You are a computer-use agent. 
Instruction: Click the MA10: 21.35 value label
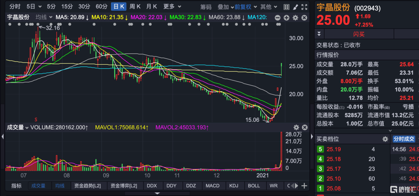pyautogui.click(x=110, y=17)
